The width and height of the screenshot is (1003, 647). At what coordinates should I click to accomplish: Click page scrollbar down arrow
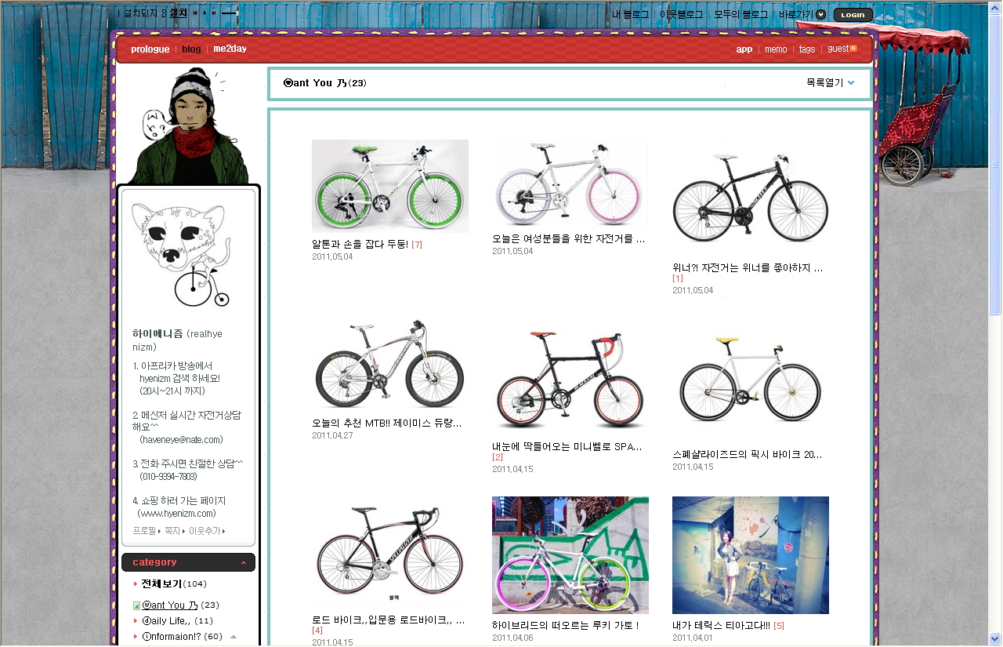995,639
